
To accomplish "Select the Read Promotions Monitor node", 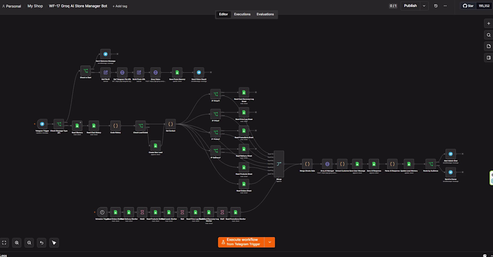I will click(x=235, y=212).
